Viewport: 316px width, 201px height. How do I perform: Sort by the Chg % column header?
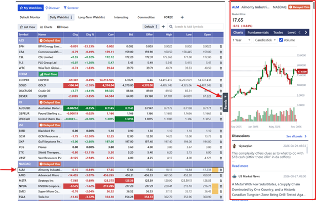[x=87, y=34]
